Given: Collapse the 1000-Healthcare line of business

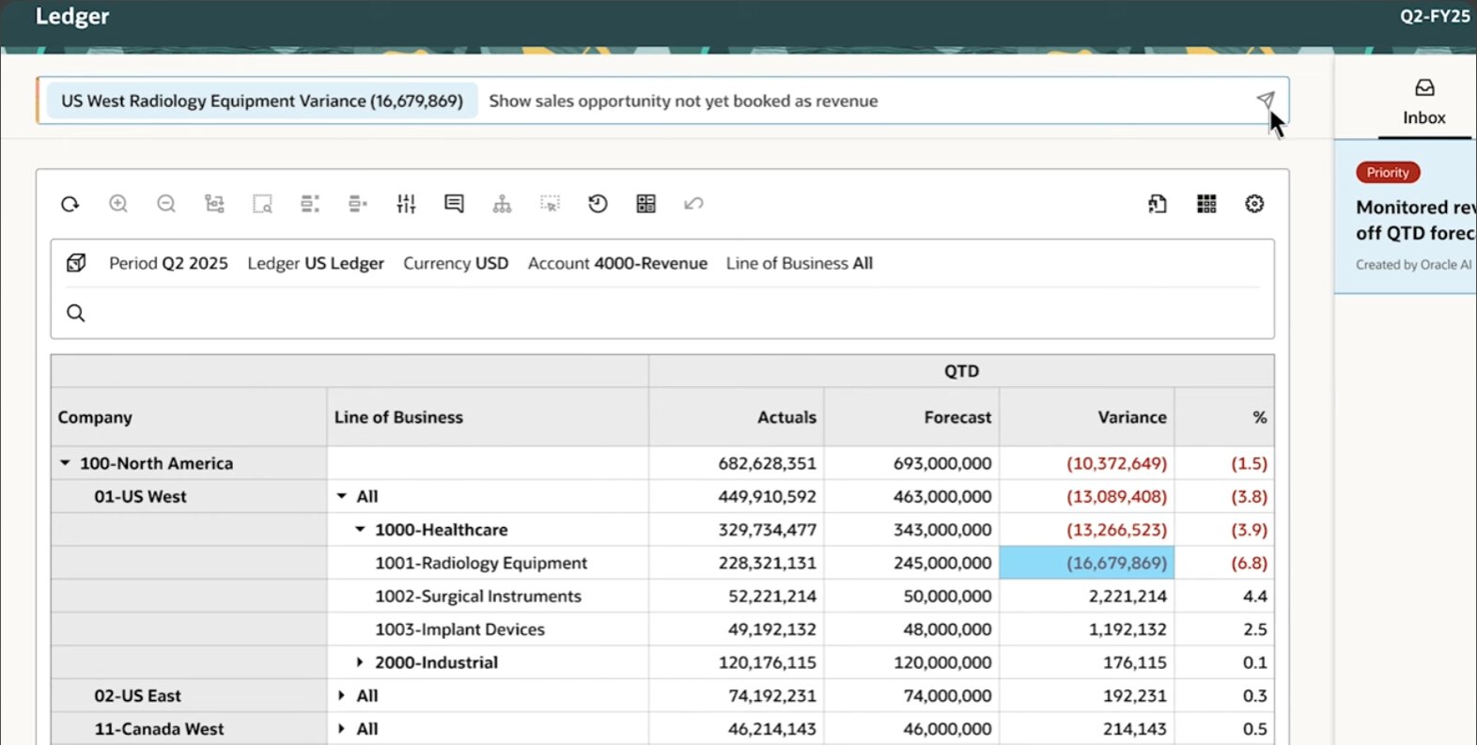Looking at the screenshot, I should coord(360,530).
